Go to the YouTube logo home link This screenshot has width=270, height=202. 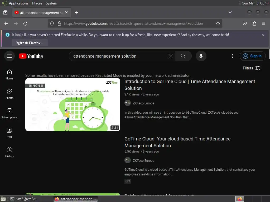click(x=31, y=56)
